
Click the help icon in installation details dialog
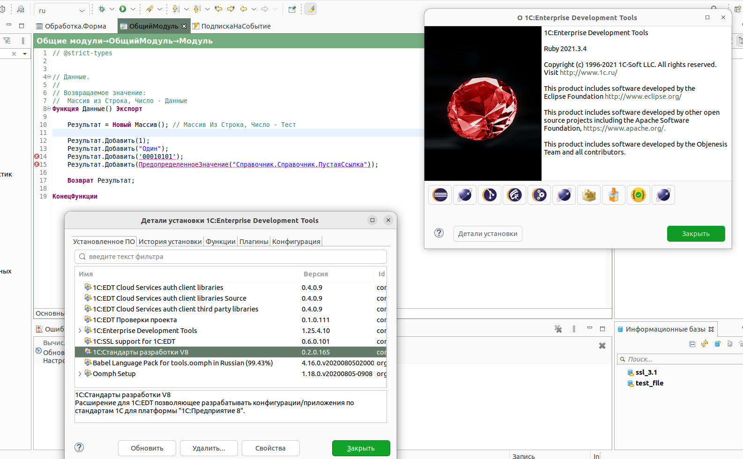(x=79, y=447)
